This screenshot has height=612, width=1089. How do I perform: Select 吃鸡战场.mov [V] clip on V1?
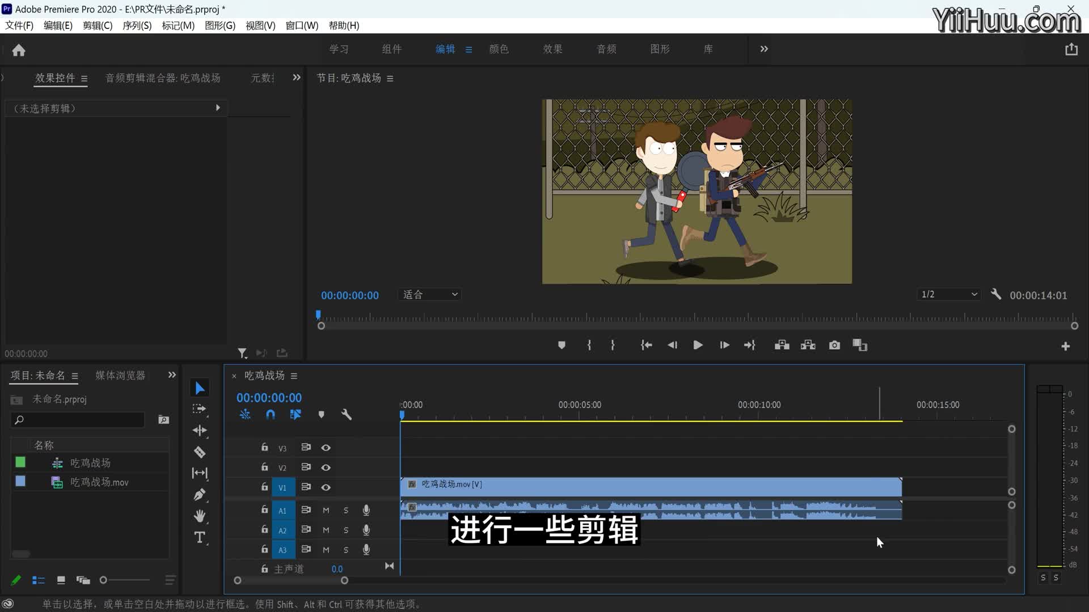pyautogui.click(x=651, y=487)
